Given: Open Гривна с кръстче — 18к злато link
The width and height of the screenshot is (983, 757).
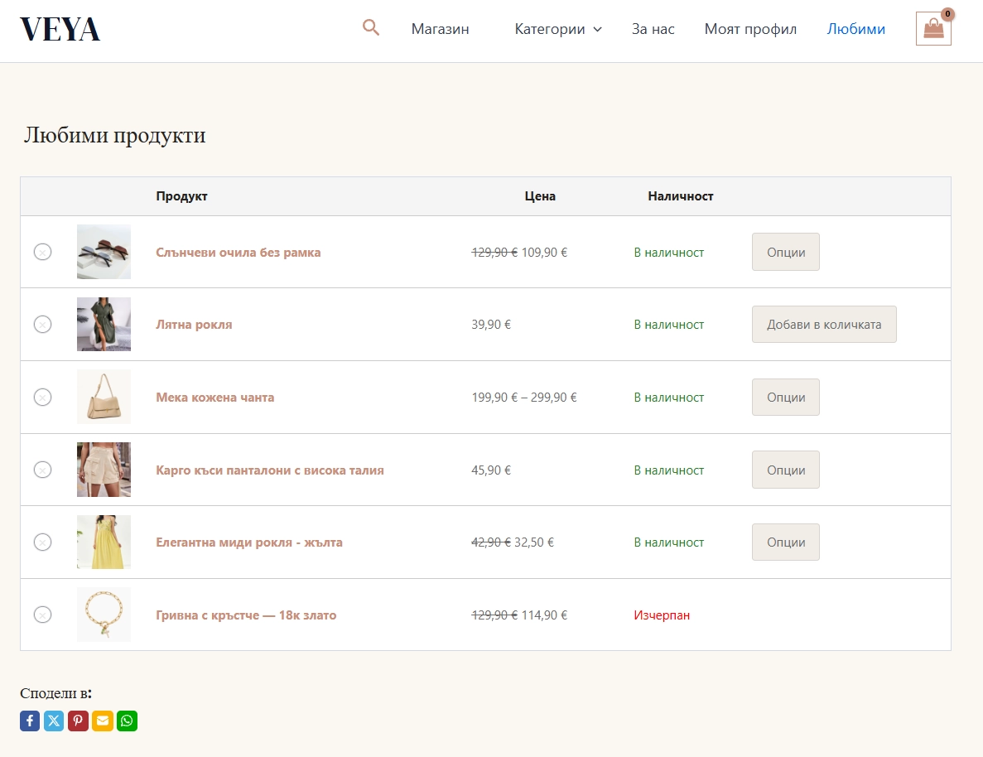Looking at the screenshot, I should point(246,615).
